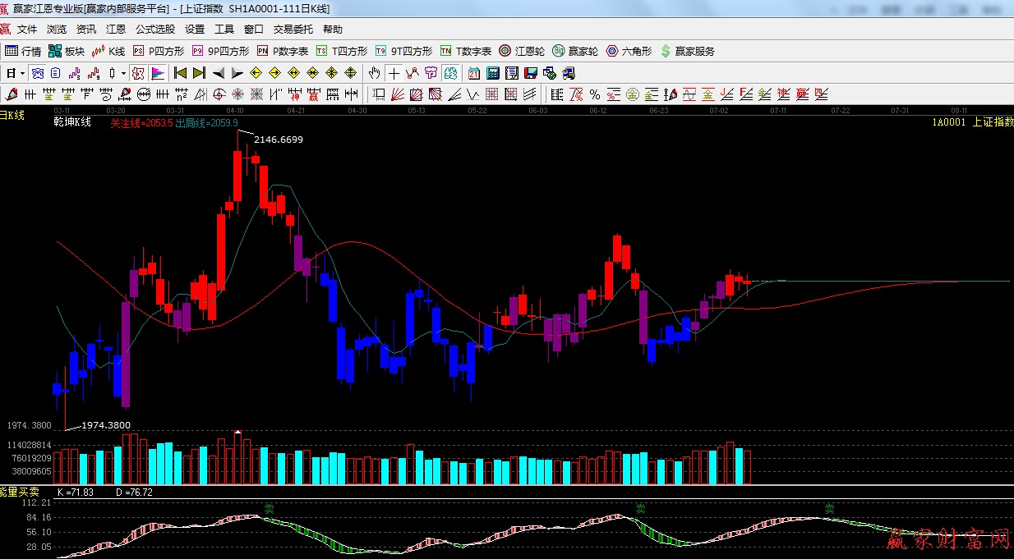Open the candlestick chart type dropdown arrow
Viewport: 1014px width, 559px height.
[x=123, y=73]
